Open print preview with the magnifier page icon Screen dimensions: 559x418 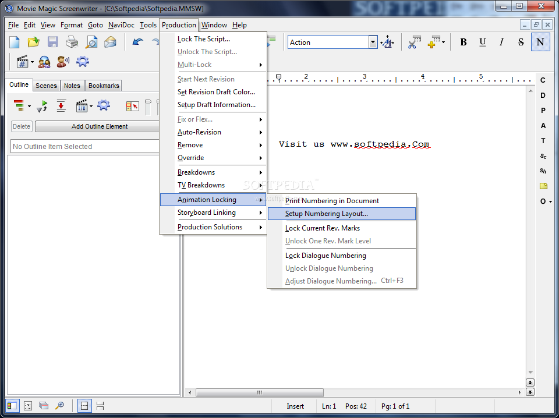91,42
